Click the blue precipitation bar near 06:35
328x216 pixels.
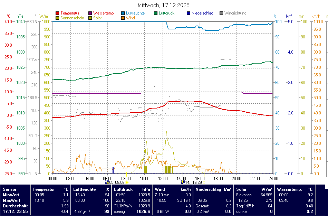click(x=113, y=170)
